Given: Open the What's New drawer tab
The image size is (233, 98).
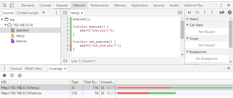Looking at the screenshot, I should pyautogui.click(x=33, y=69).
